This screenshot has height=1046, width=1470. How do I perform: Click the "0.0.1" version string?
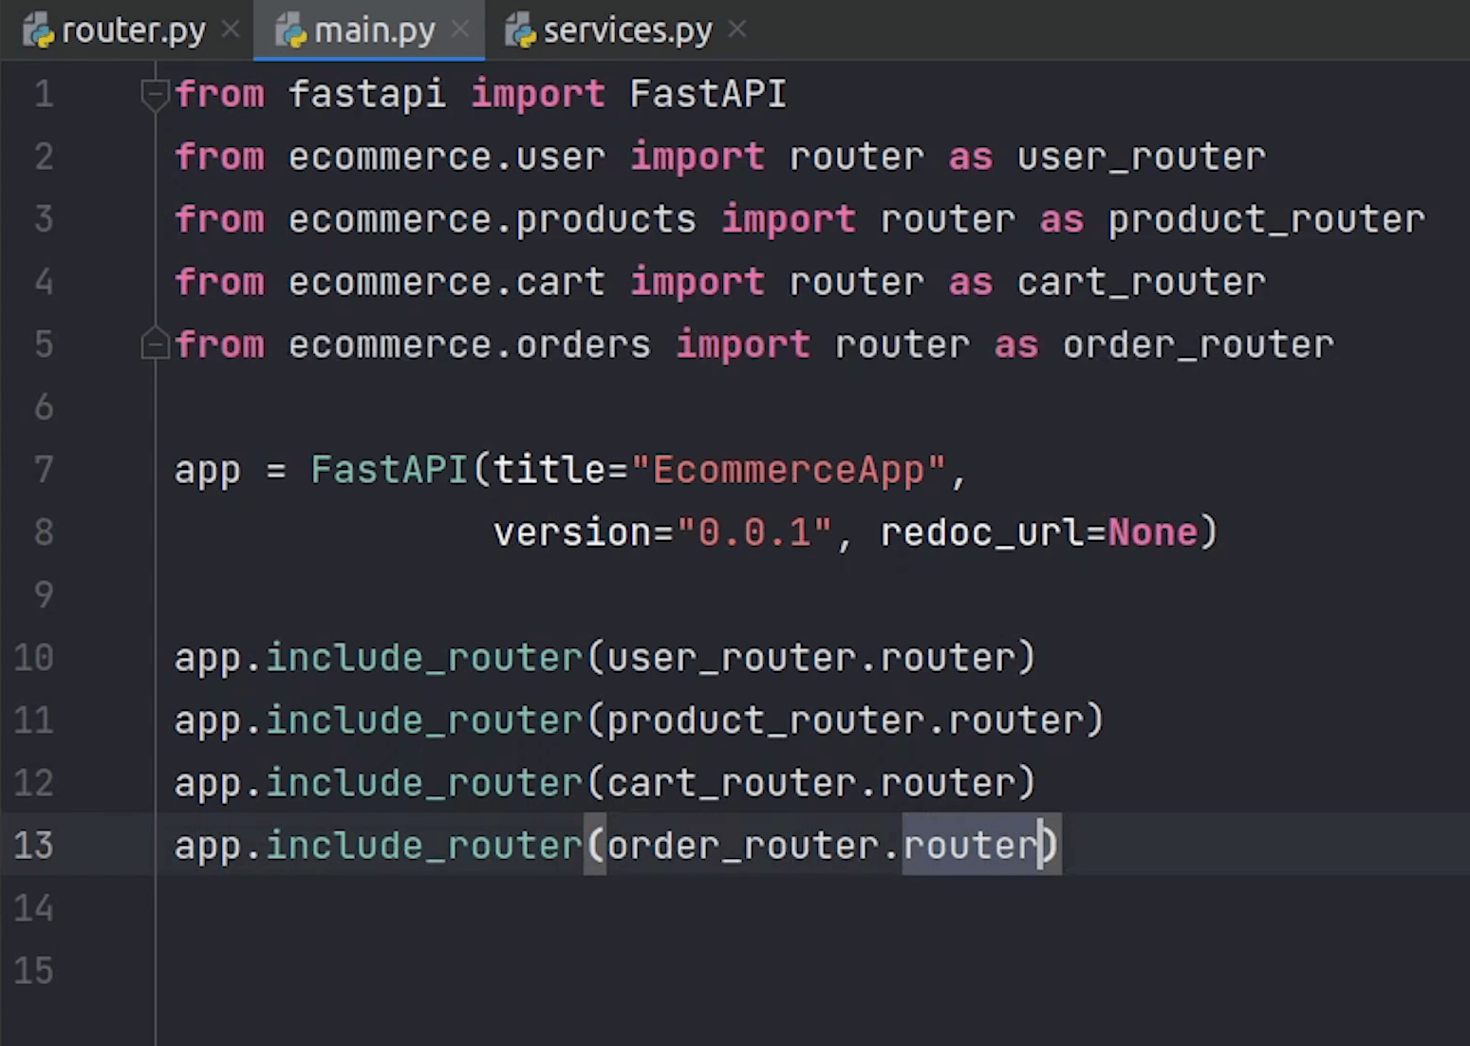coord(755,532)
